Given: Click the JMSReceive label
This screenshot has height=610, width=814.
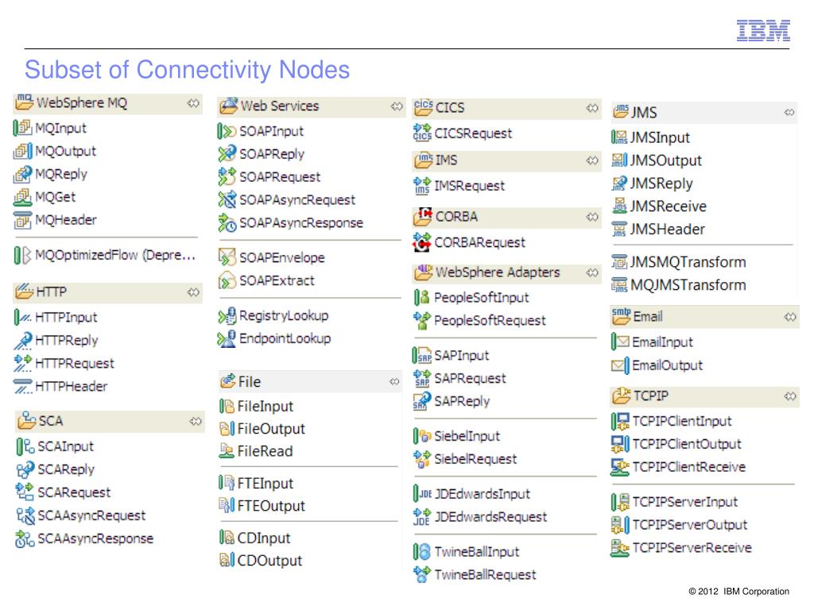Looking at the screenshot, I should point(668,207).
